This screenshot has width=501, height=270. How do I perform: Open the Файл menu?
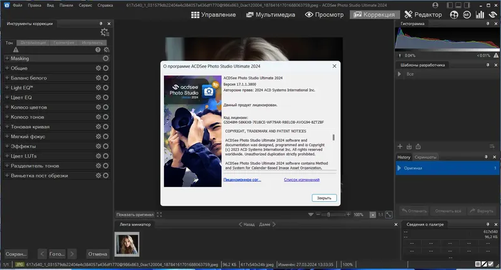[x=18, y=5]
